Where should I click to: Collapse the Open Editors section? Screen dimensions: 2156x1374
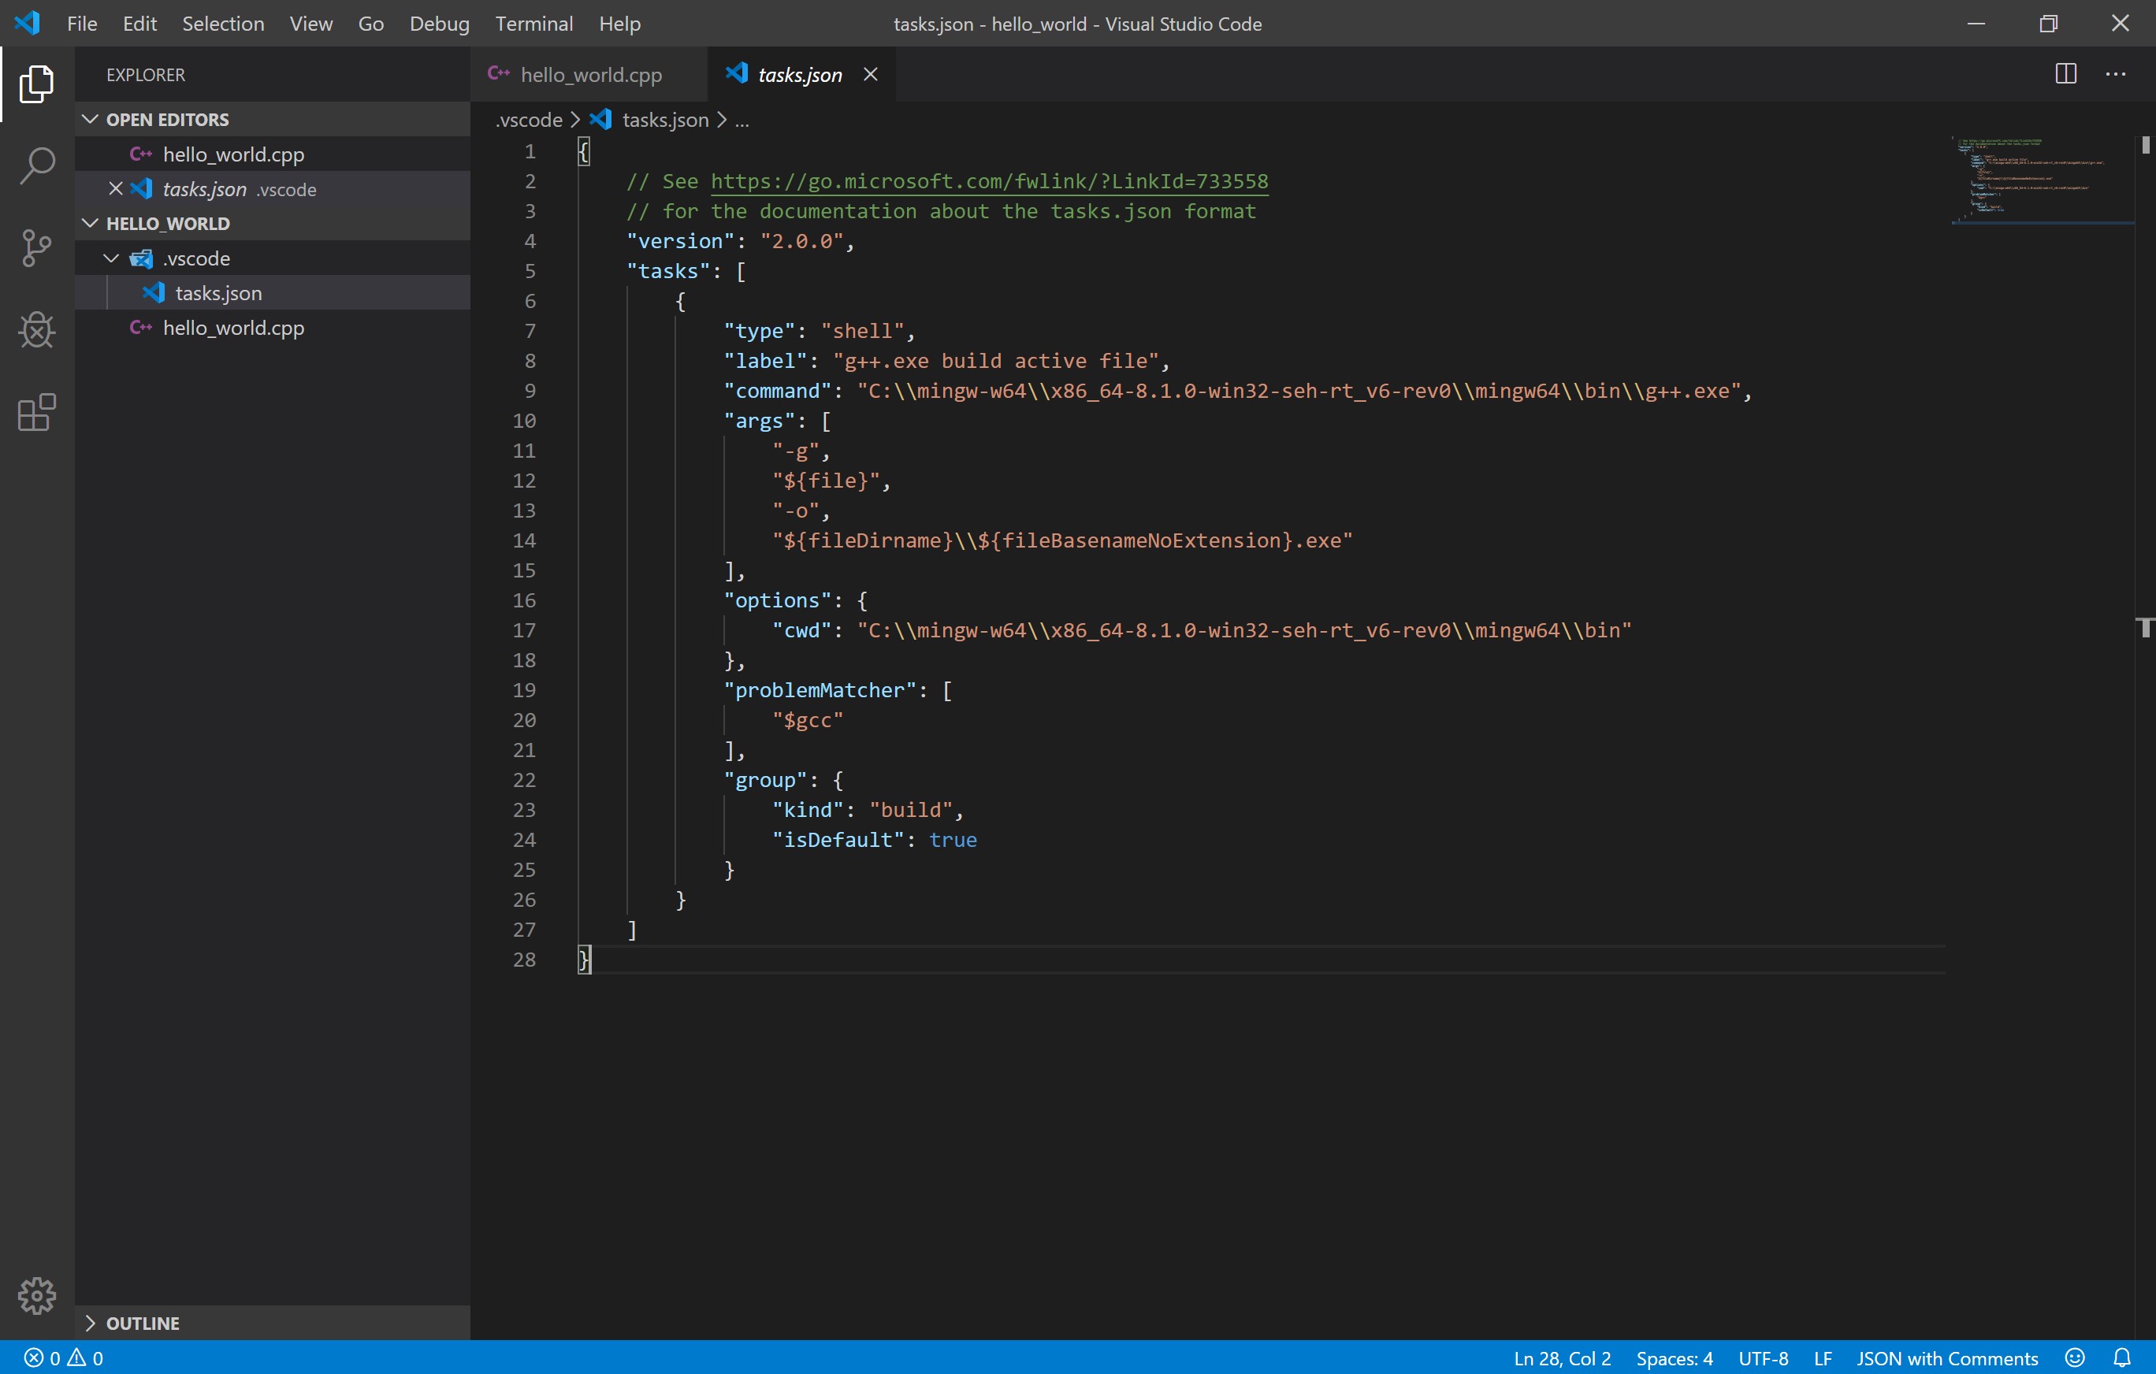[91, 119]
